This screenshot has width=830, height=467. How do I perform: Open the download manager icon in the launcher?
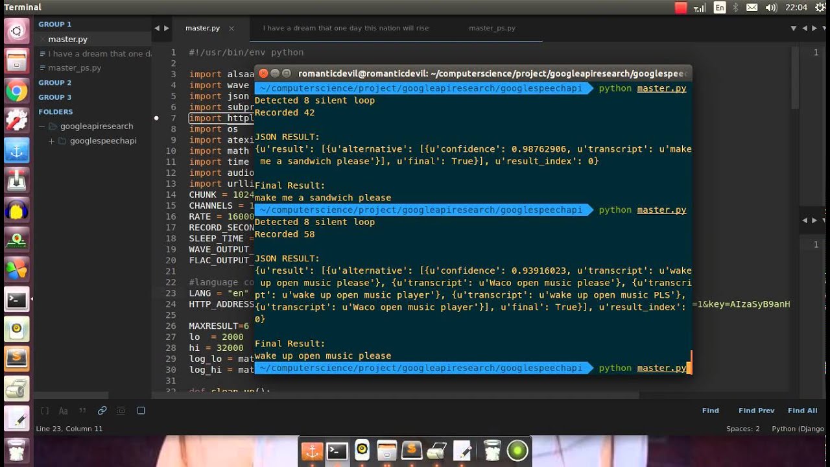17,181
